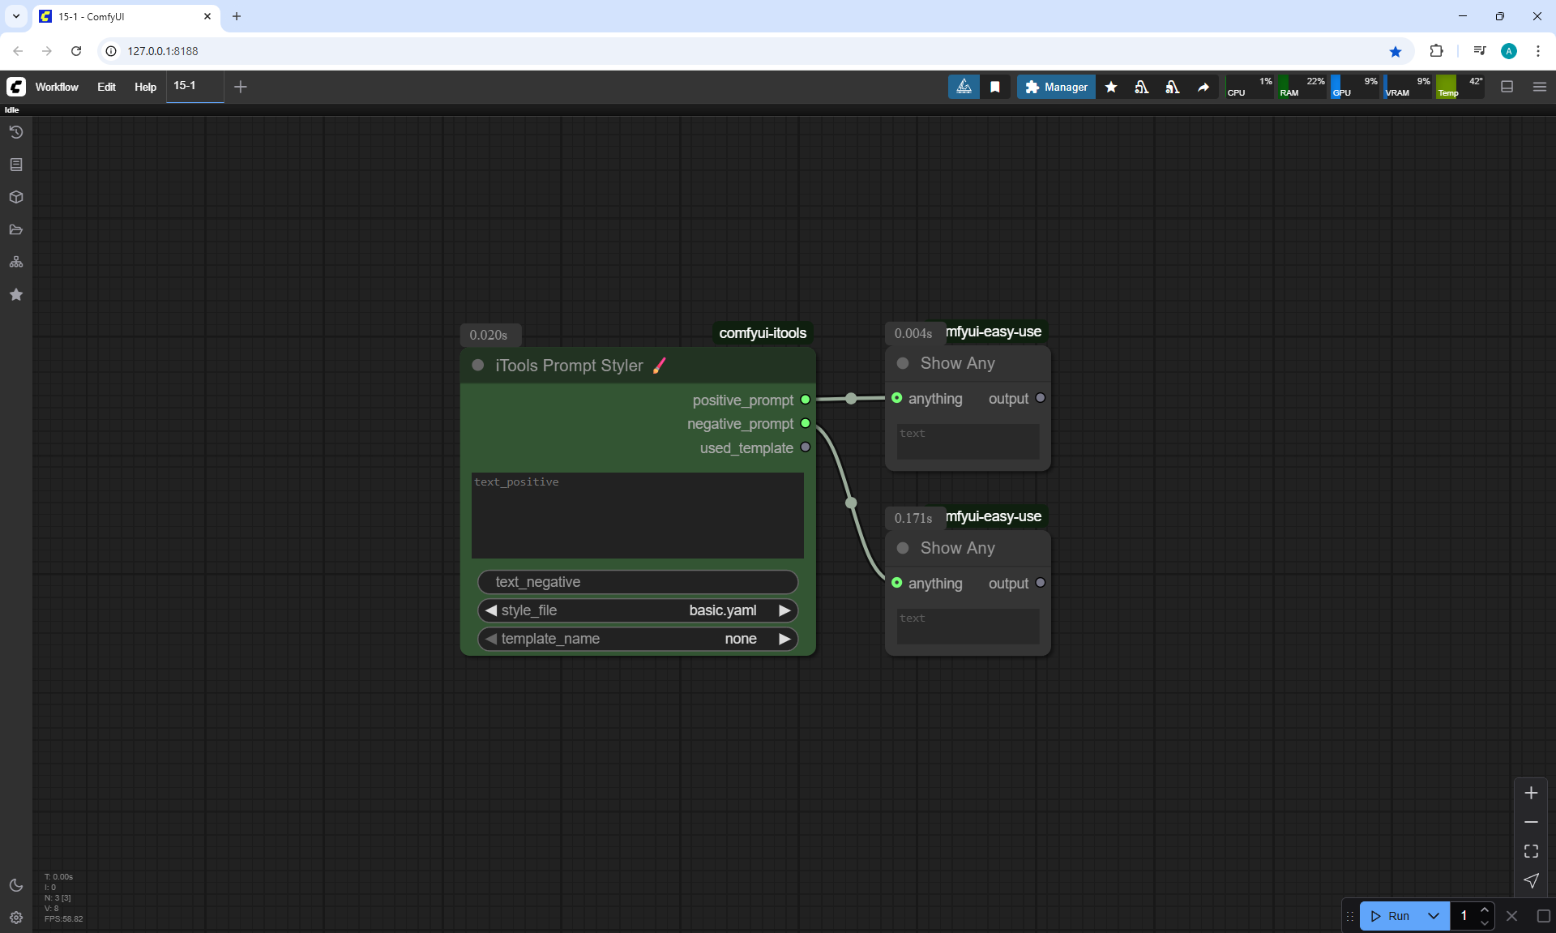Open the Workflow menu

pos(57,87)
